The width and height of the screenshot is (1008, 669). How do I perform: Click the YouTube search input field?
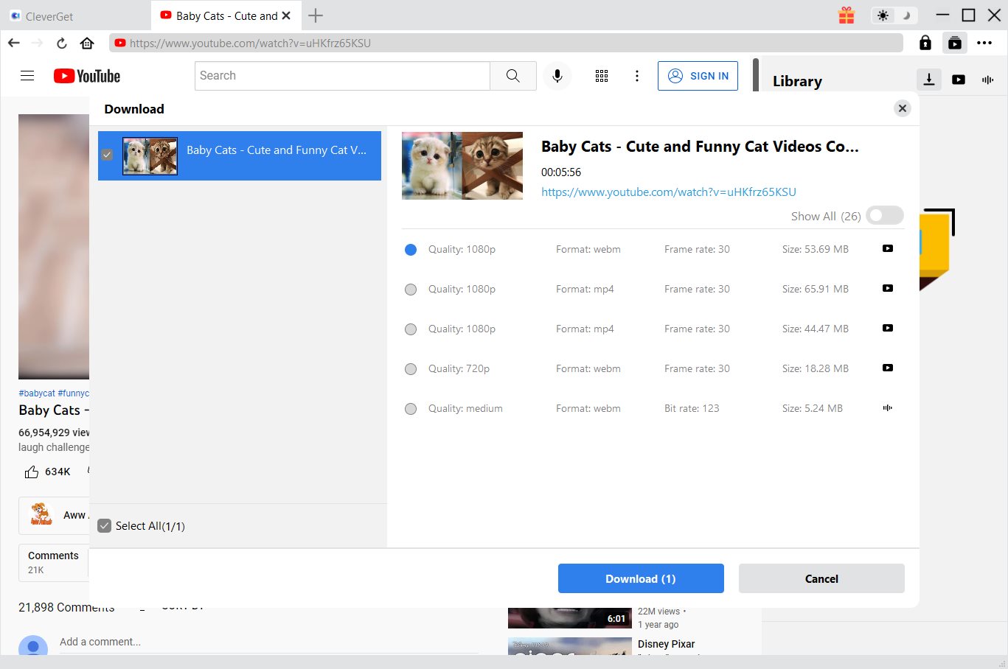(x=342, y=76)
